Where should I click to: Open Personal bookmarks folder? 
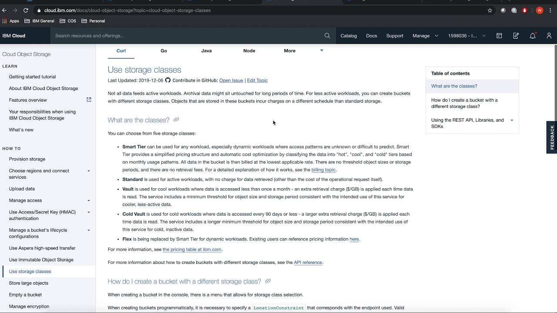click(93, 21)
